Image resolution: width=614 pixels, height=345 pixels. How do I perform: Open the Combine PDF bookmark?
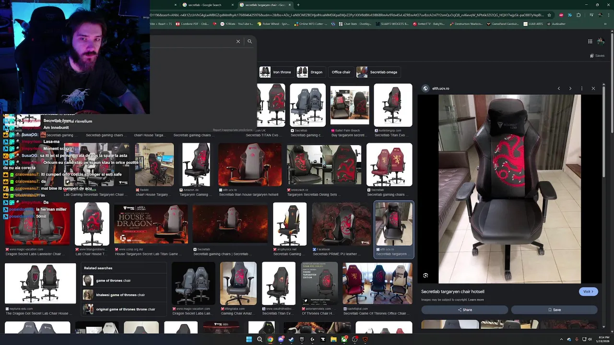point(192,23)
